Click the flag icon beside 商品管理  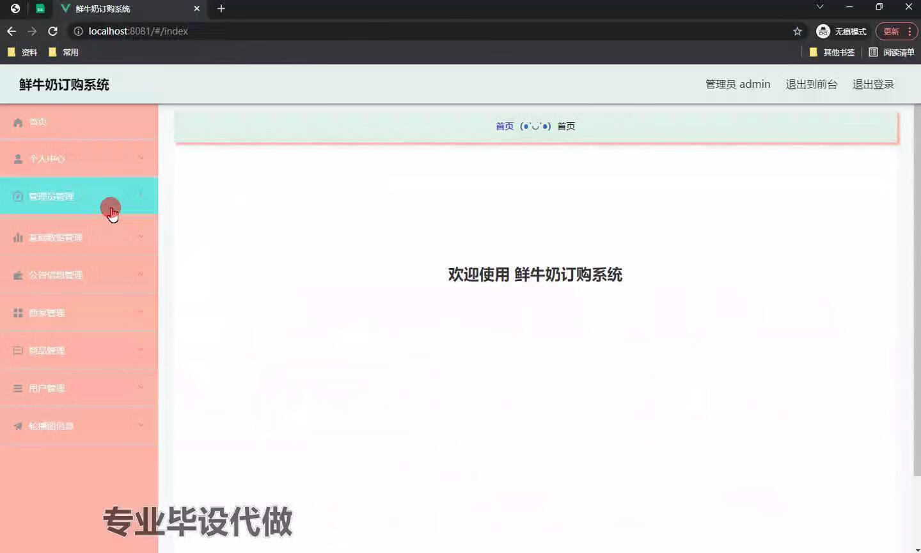click(x=18, y=351)
